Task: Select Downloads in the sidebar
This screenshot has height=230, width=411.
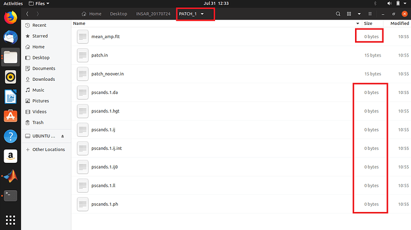Action: pos(43,79)
